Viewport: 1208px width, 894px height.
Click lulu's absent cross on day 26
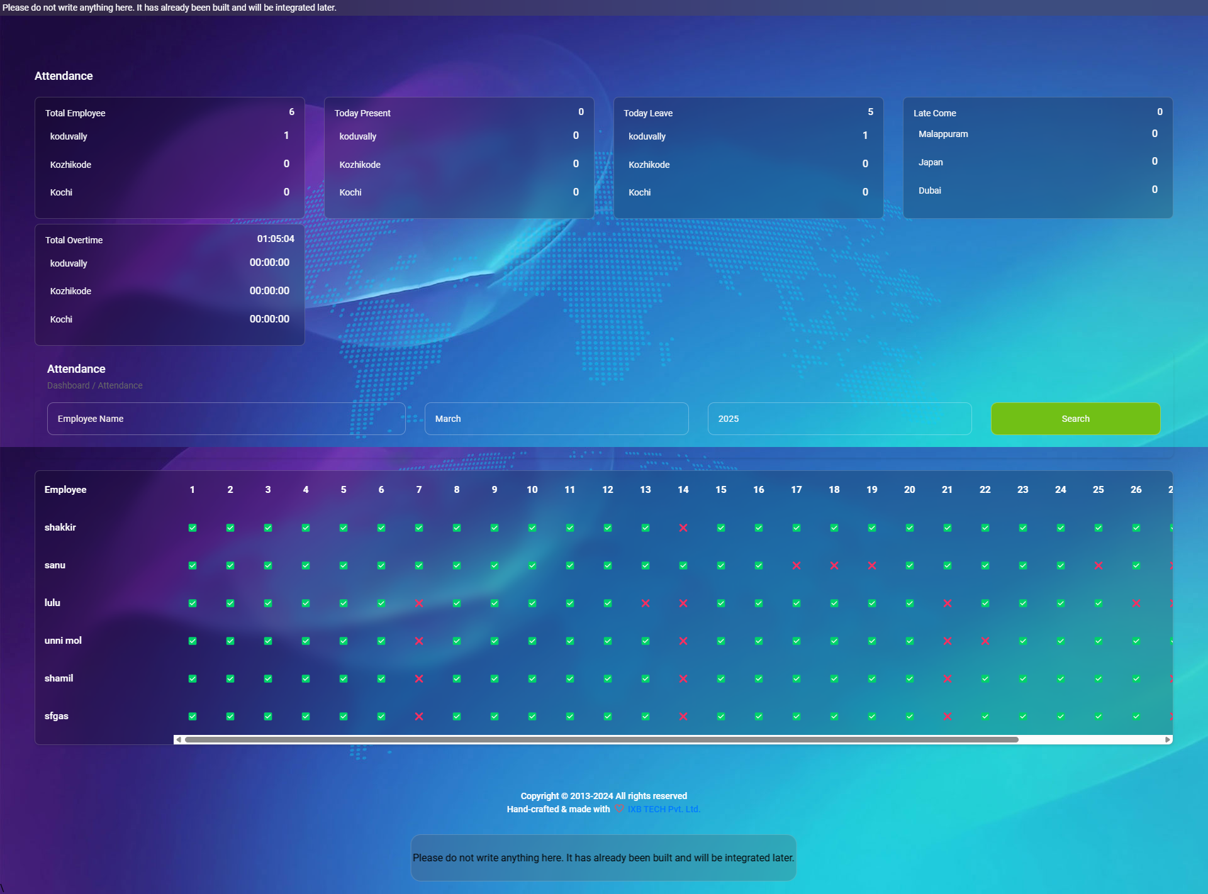coord(1136,604)
